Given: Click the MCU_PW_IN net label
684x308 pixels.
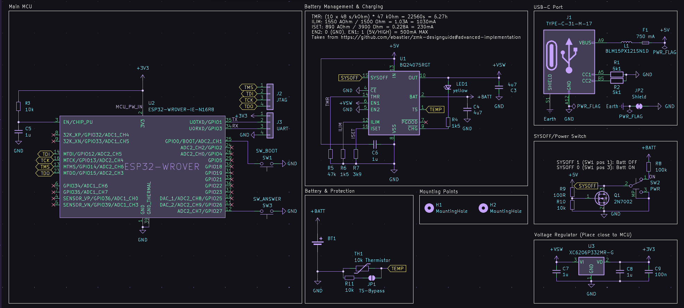Looking at the screenshot, I should coord(129,107).
